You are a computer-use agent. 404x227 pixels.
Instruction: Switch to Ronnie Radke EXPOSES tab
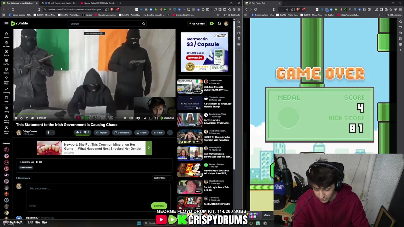pyautogui.click(x=98, y=3)
